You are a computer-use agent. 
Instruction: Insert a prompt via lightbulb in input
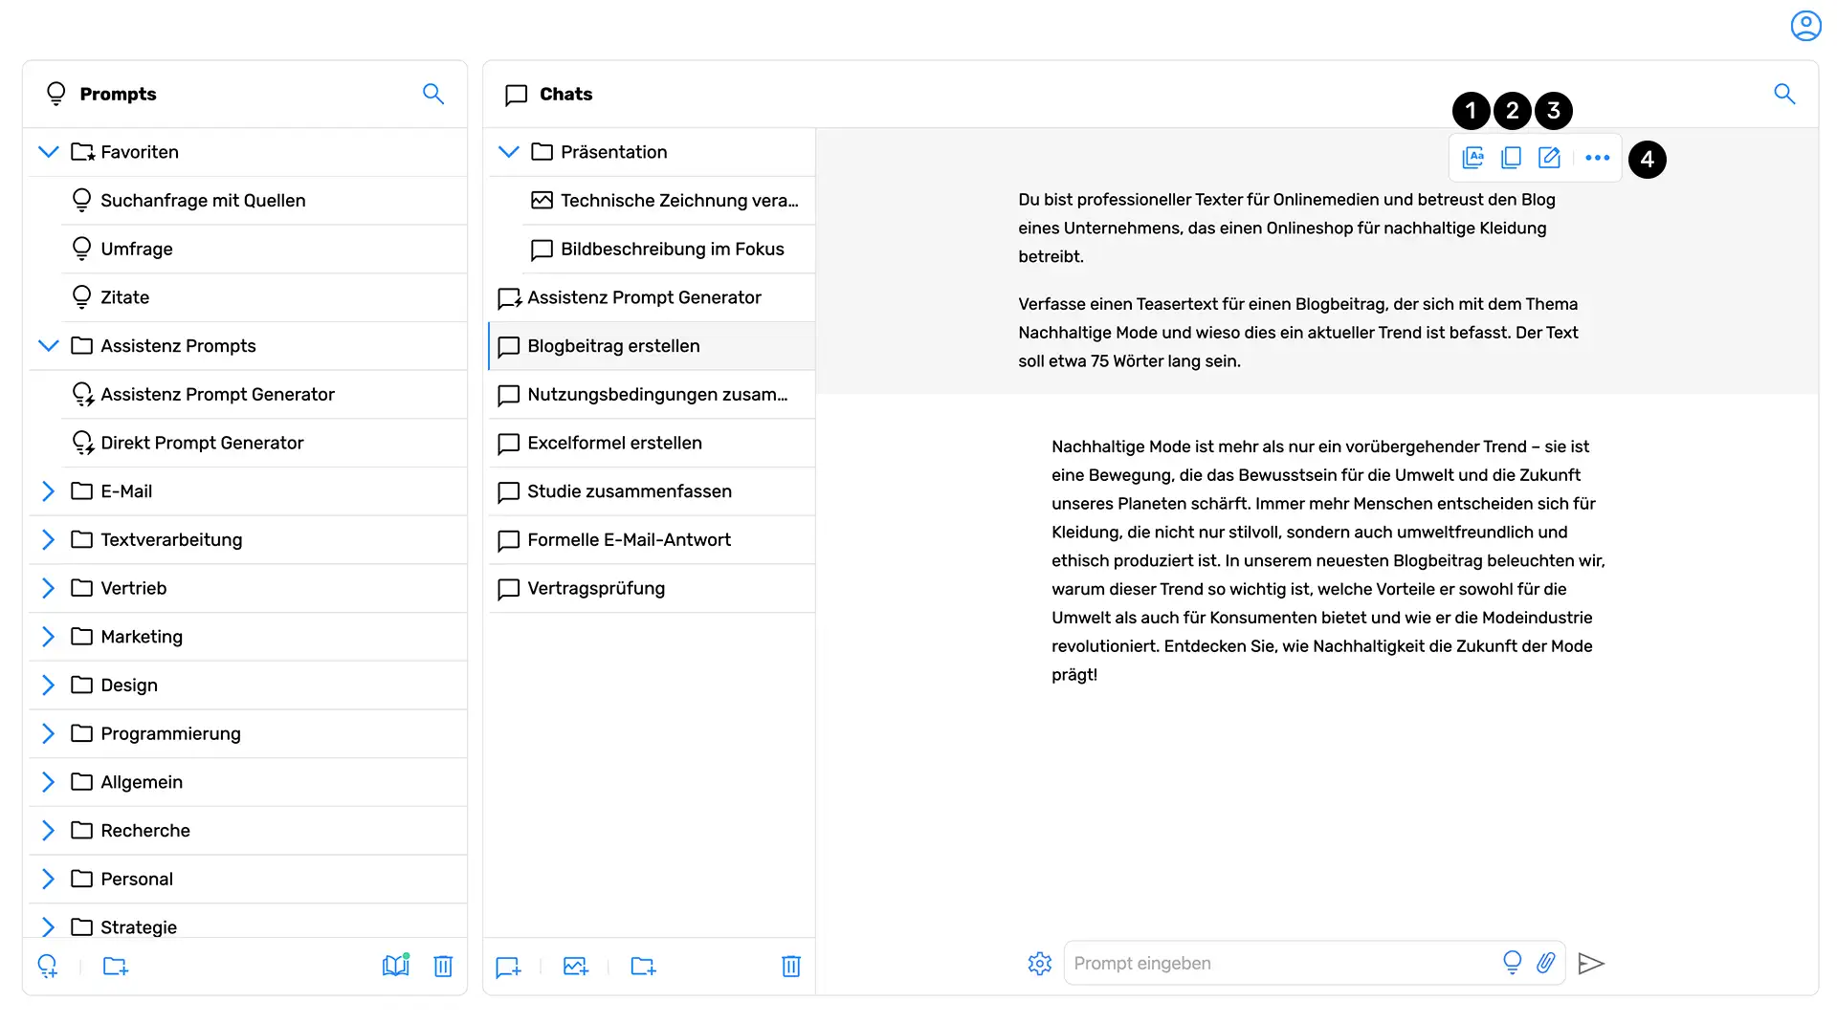click(x=1512, y=962)
